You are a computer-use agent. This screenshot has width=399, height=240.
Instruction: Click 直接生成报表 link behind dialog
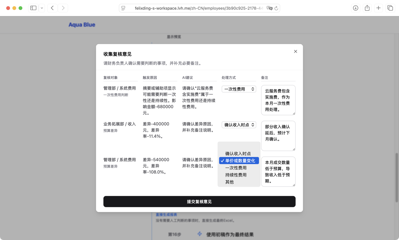click(x=166, y=215)
